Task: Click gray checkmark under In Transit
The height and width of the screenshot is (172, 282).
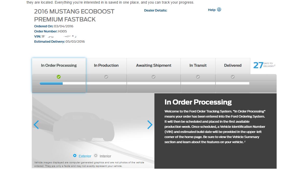Action: [198, 77]
